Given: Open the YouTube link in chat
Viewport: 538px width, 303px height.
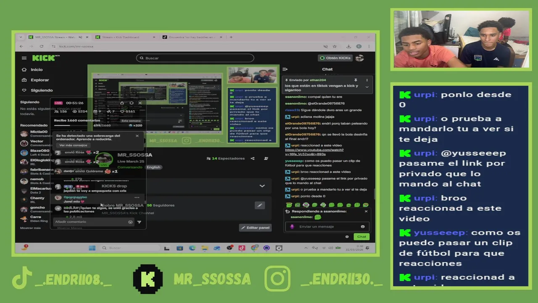Looking at the screenshot, I should tap(314, 152).
